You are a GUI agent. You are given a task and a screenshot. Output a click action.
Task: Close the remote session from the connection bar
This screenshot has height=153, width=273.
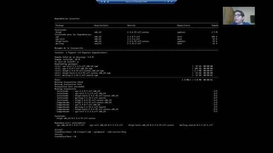click(x=171, y=2)
